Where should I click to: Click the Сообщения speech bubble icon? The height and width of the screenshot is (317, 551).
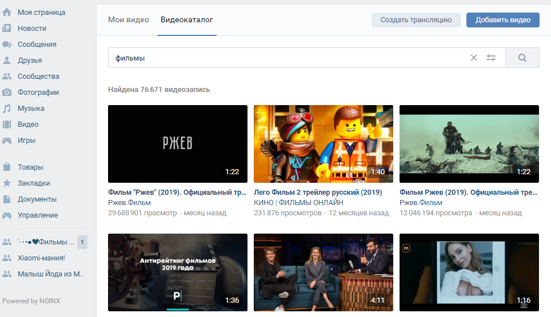point(7,44)
